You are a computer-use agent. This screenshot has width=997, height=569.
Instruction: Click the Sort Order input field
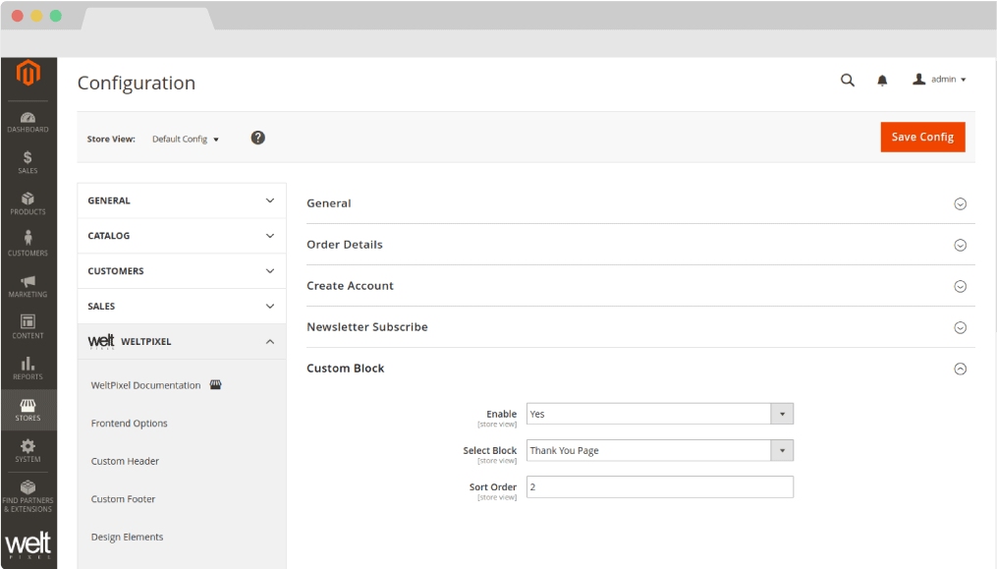tap(659, 486)
